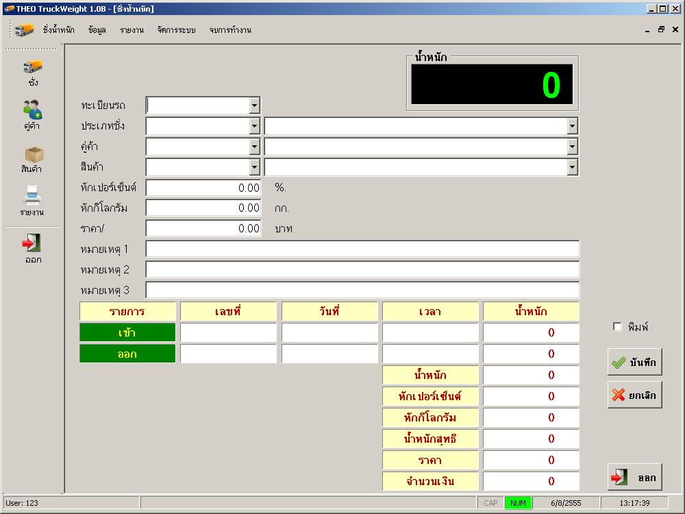The height and width of the screenshot is (514, 685).
Task: Open the จบการทำงาน menu
Action: 230,29
